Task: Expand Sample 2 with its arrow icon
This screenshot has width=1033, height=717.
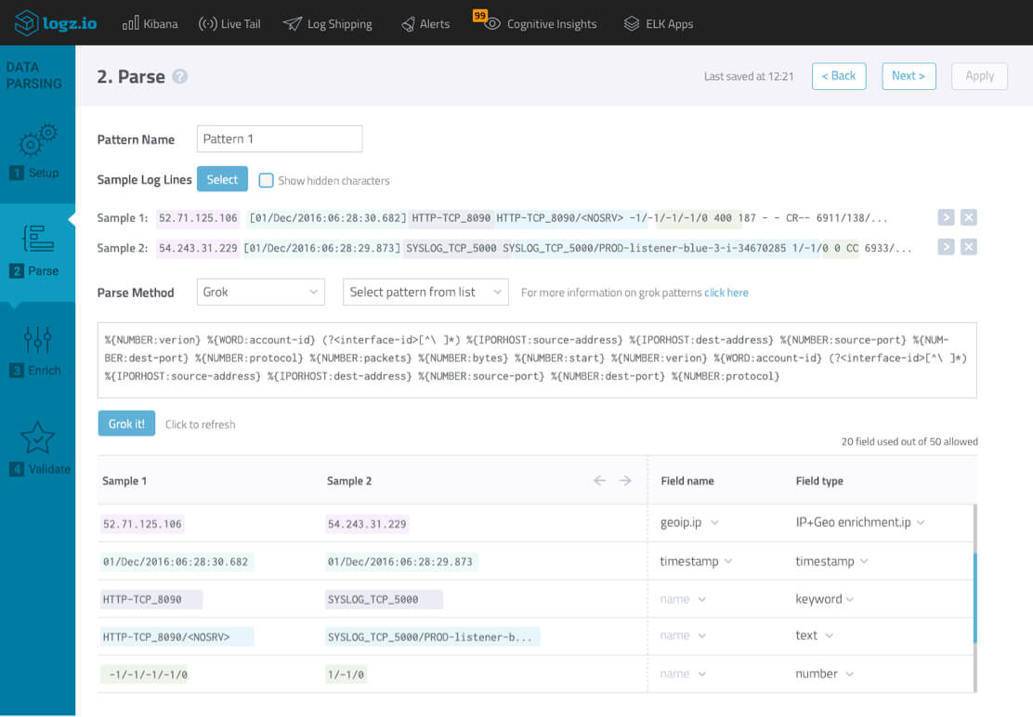Action: pos(946,247)
